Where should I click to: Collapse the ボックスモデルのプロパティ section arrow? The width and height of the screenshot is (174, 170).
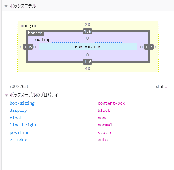pos(7,95)
